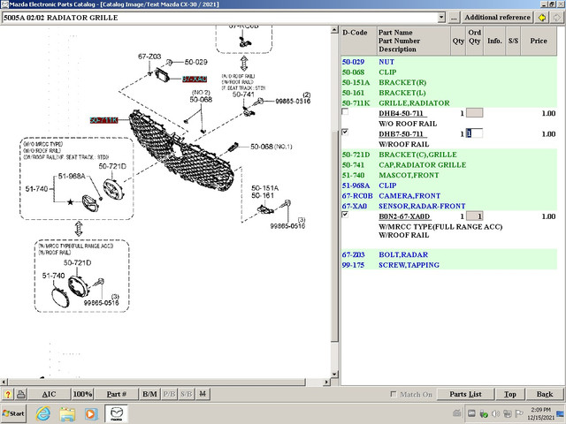
Task: Select the 67-RC0B CAMERA,FRONT row
Action: [448, 196]
